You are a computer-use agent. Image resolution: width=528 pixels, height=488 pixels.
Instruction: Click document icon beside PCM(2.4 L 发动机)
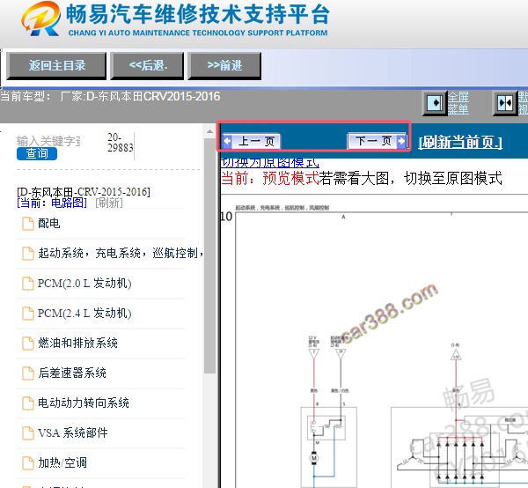click(28, 314)
